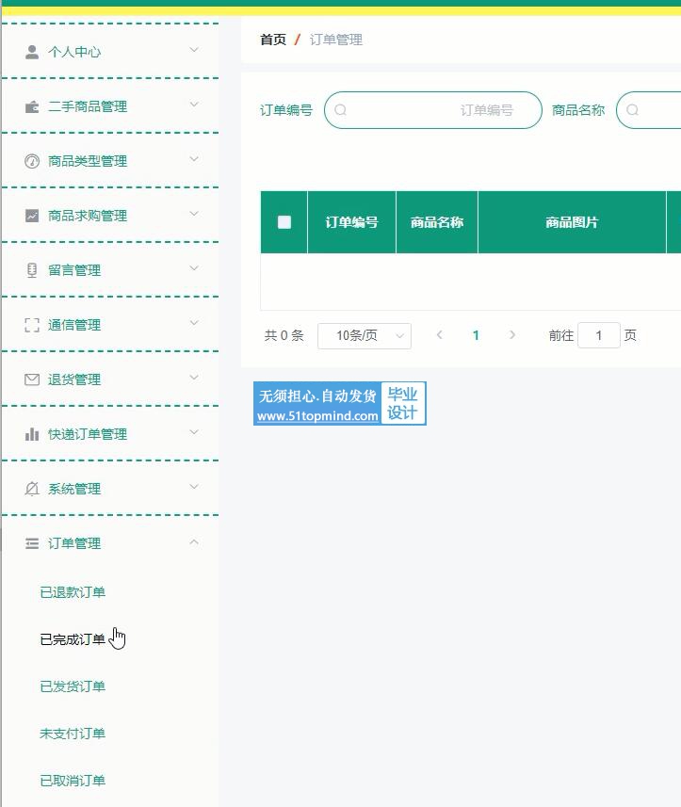The image size is (681, 807).
Task: Focus the 商品名称 search input field
Action: pyautogui.click(x=649, y=110)
